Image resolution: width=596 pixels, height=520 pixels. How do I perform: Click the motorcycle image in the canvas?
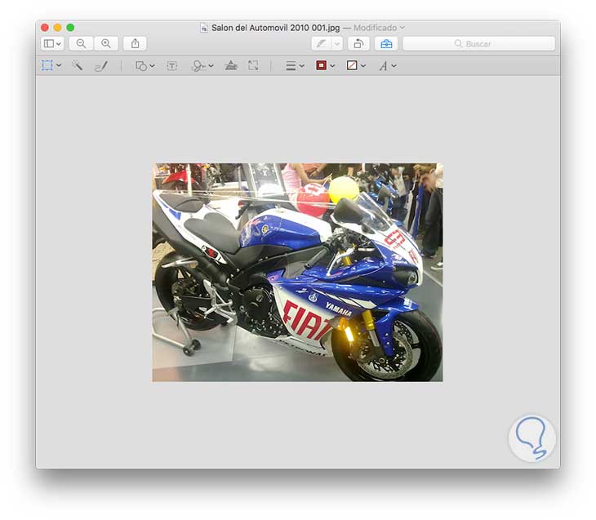click(298, 272)
